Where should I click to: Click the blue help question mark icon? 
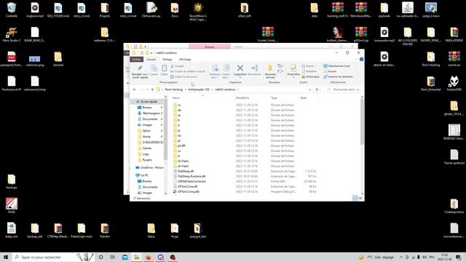point(361,60)
